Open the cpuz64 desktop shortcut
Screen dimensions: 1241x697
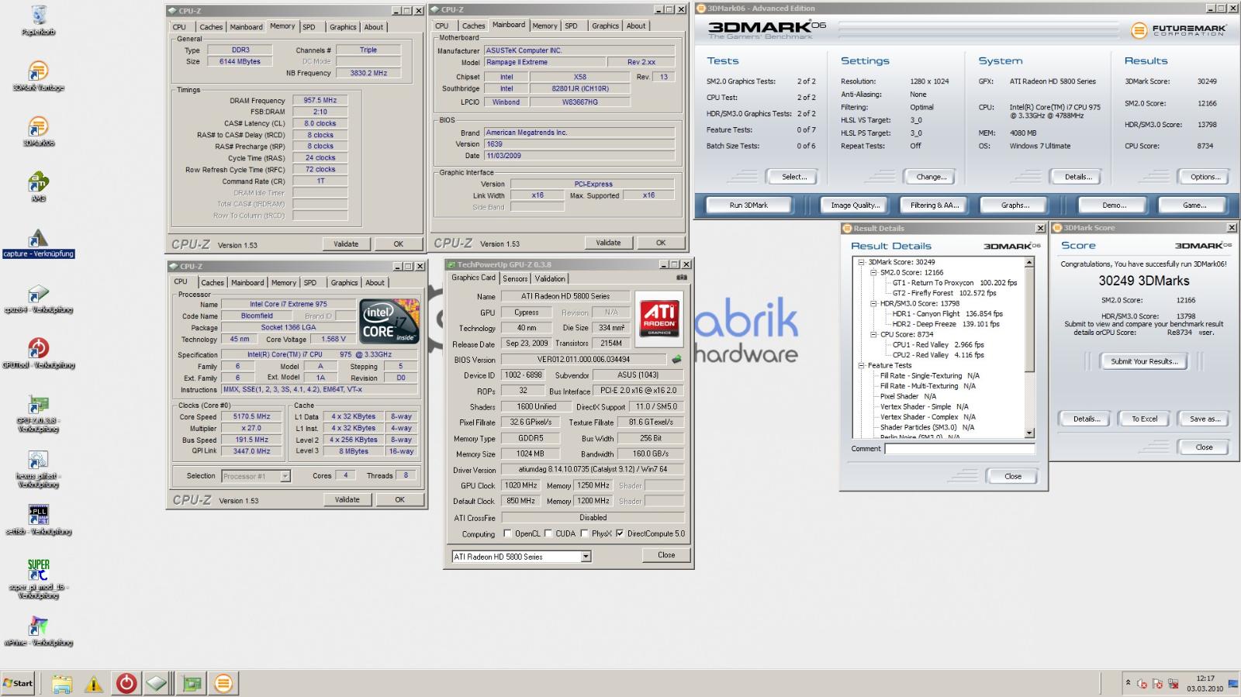(x=38, y=298)
